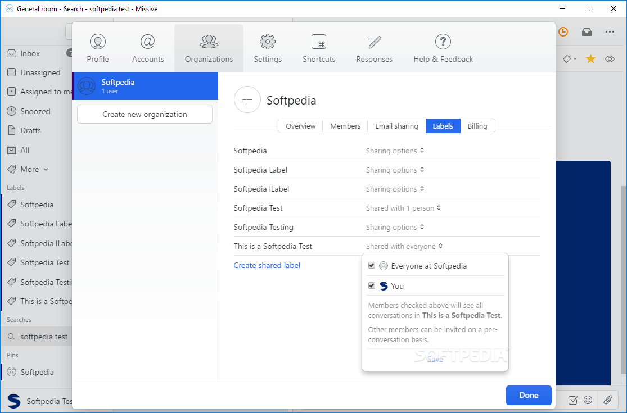This screenshot has height=413, width=627.
Task: Click the window vertical scrollbar
Action: (623, 280)
